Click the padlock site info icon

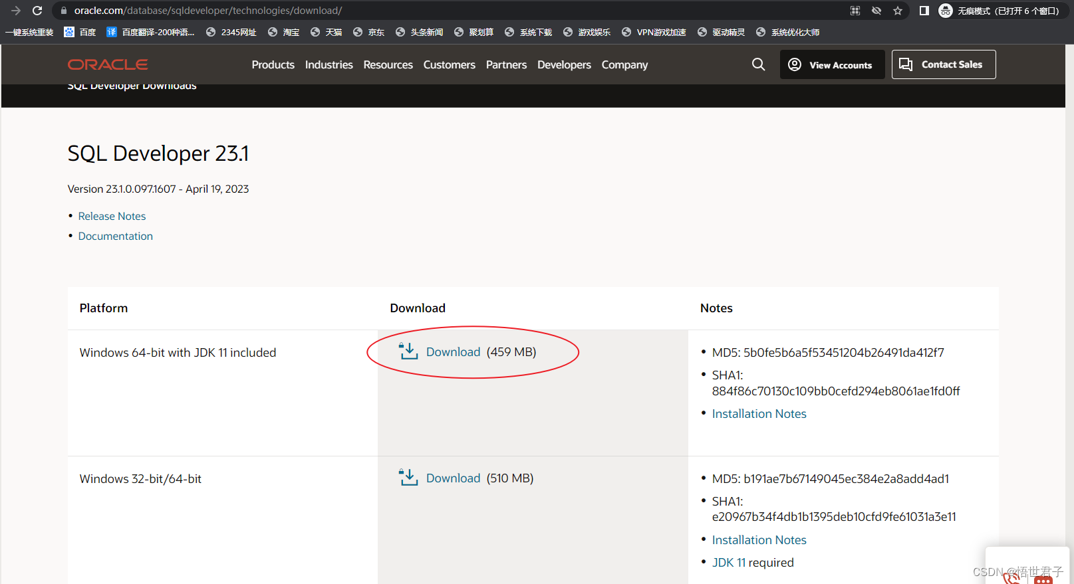[64, 11]
